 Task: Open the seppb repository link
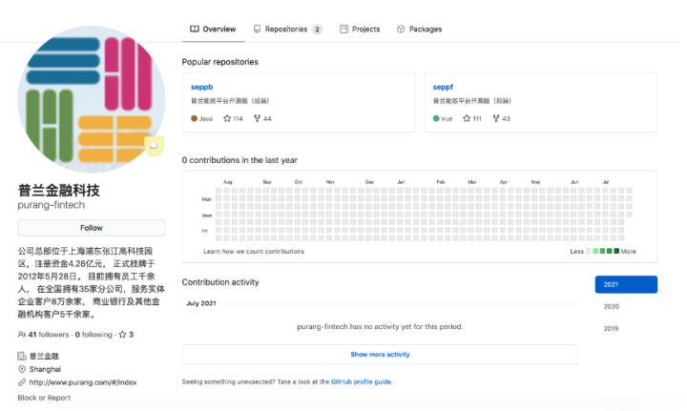pos(201,87)
